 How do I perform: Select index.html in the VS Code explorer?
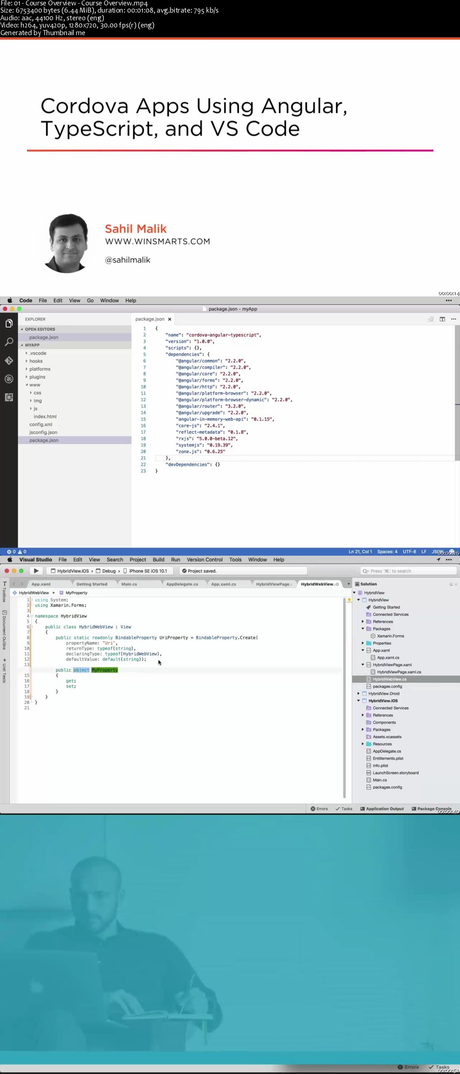(x=45, y=417)
